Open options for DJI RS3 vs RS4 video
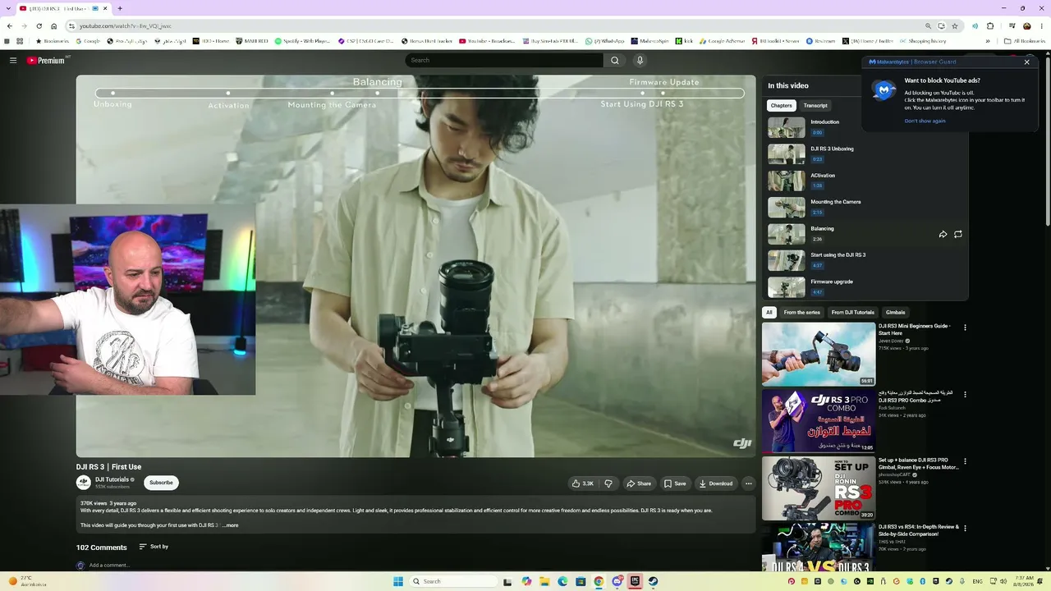 [x=965, y=528]
